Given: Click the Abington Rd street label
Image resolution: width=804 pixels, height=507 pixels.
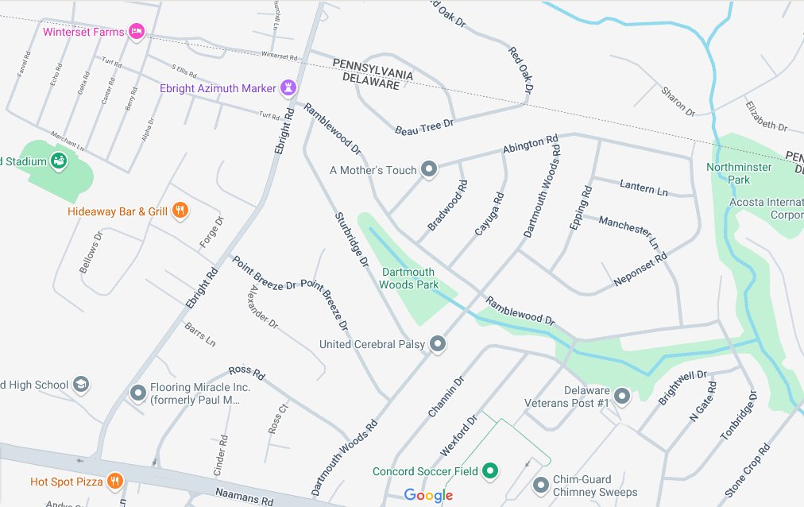Looking at the screenshot, I should coord(530,144).
